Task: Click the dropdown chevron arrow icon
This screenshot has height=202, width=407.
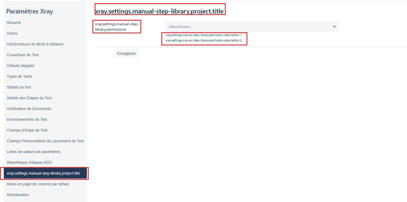Action: coord(334,27)
